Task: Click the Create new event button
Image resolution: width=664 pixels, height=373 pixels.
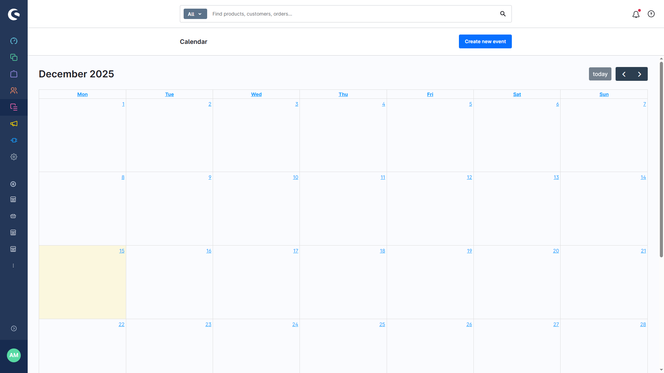Action: pyautogui.click(x=485, y=41)
